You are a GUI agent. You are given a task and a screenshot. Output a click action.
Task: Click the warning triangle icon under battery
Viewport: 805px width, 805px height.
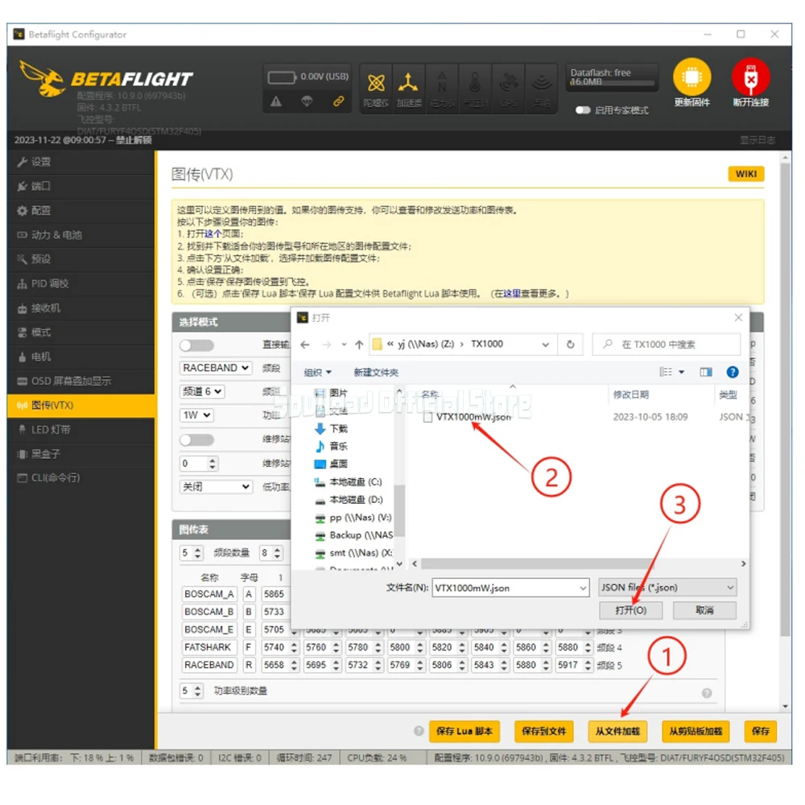pos(276,101)
